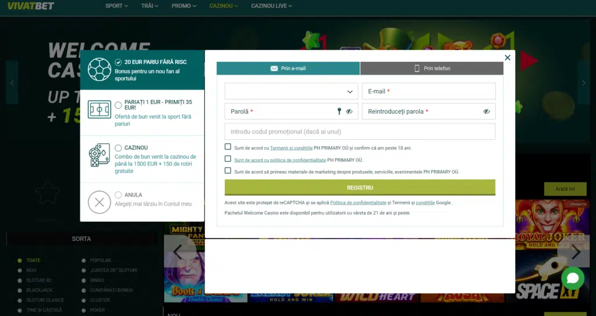The height and width of the screenshot is (316, 596).
Task: Focus the E-mail input field
Action: 429,91
